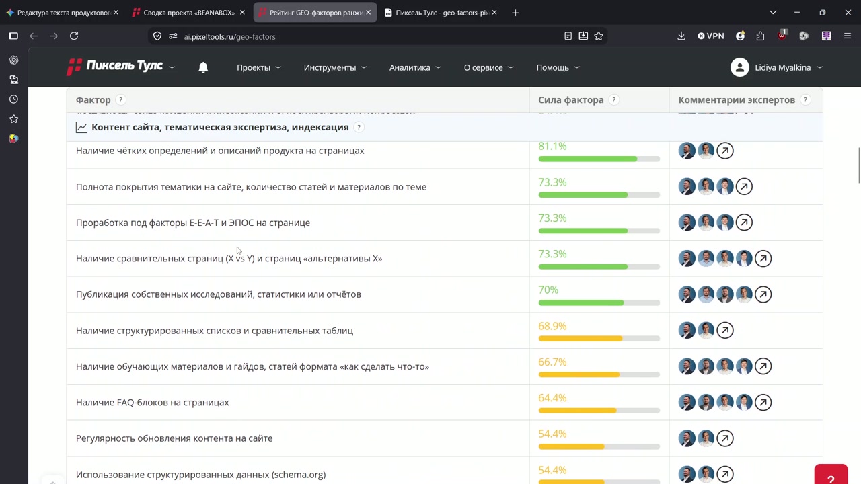Reload the page
The width and height of the screenshot is (861, 484).
(74, 36)
